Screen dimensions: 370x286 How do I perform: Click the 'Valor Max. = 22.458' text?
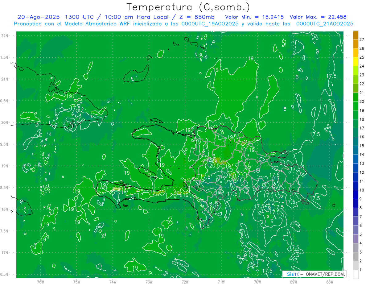click(319, 17)
